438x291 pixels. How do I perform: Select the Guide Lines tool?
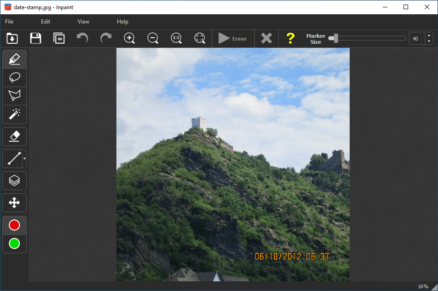13,158
